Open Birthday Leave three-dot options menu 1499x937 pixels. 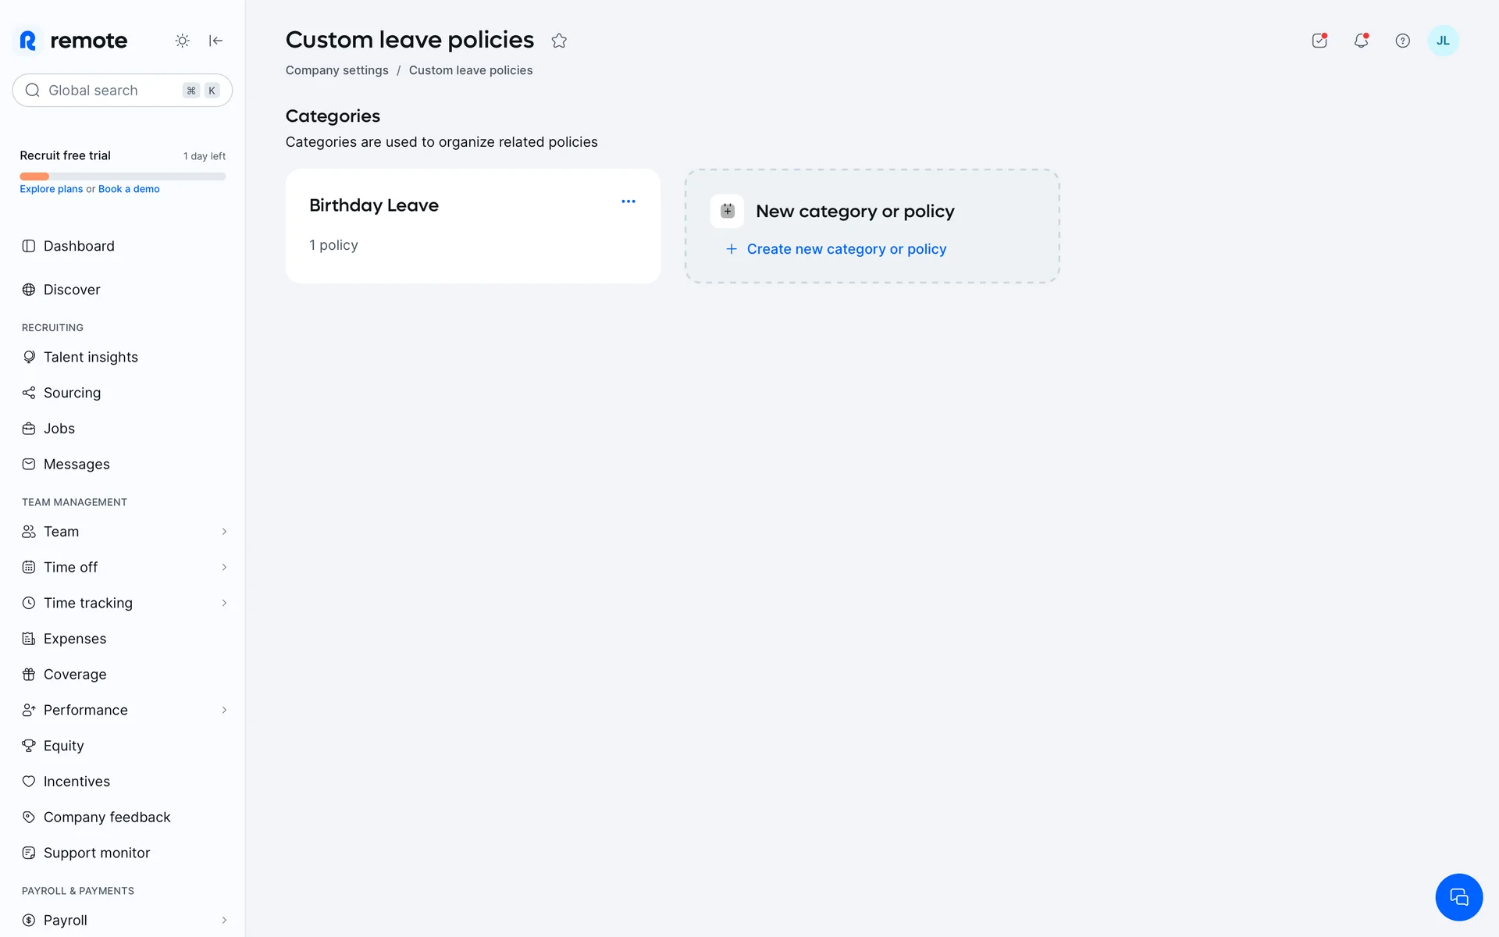point(628,201)
